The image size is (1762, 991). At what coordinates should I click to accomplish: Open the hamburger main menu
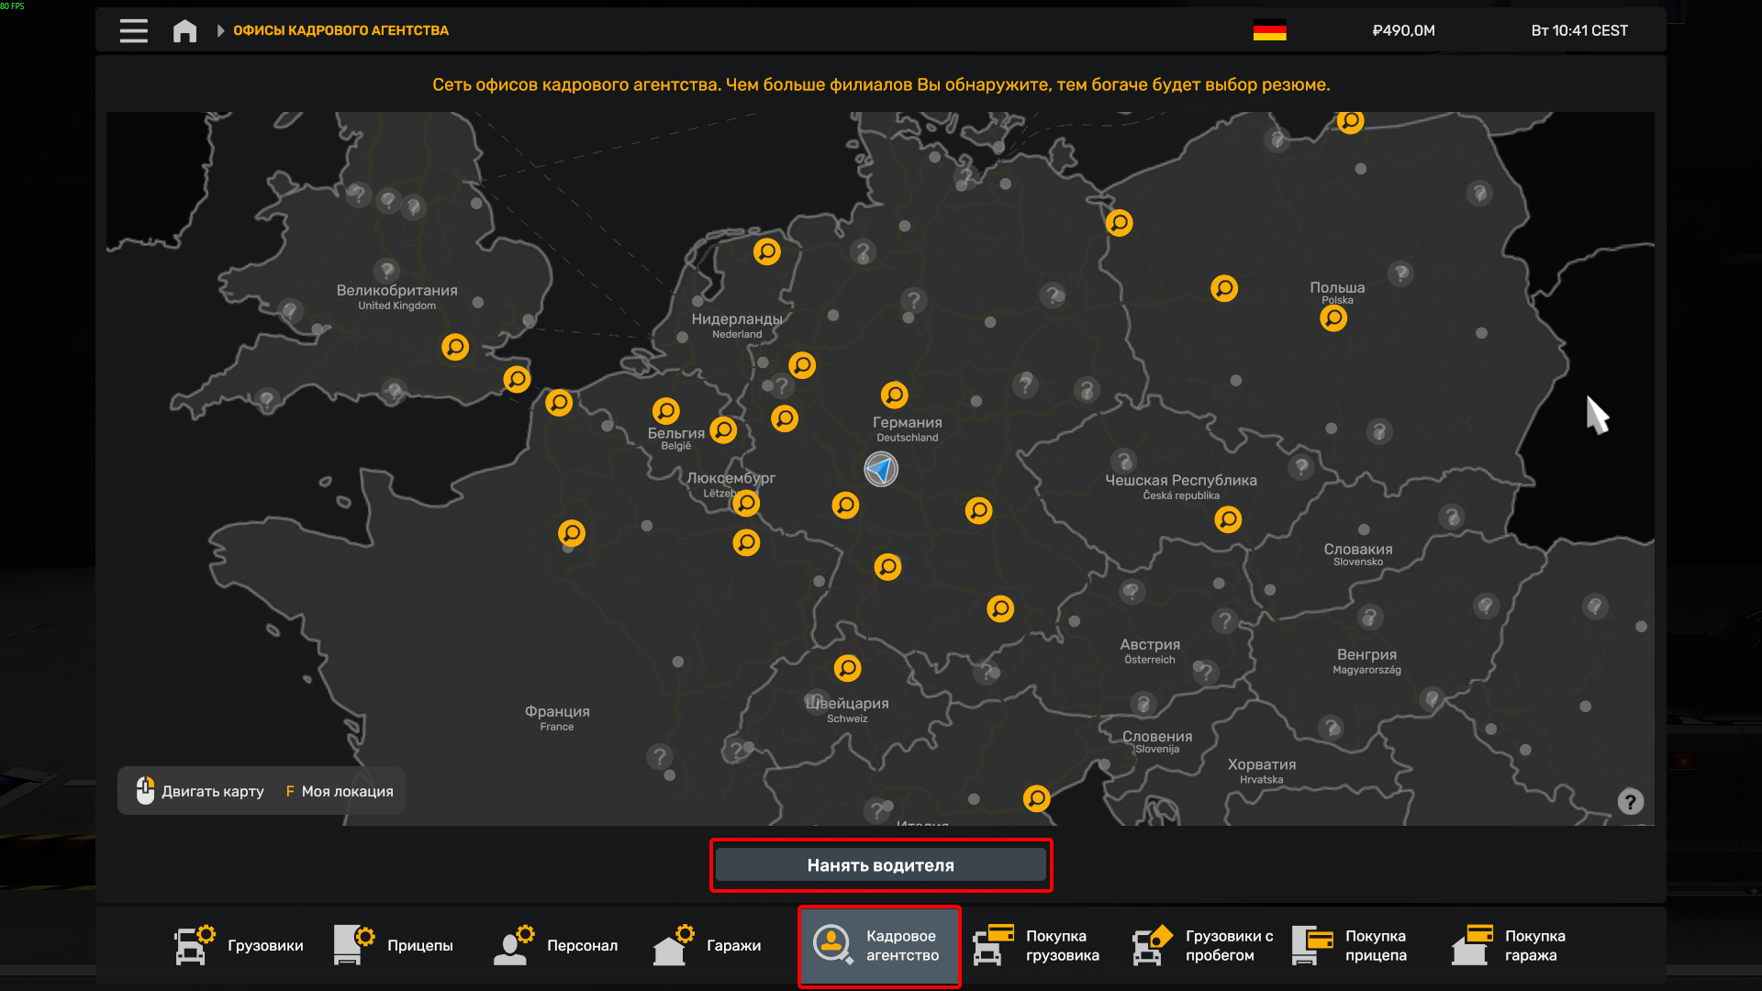pyautogui.click(x=134, y=30)
